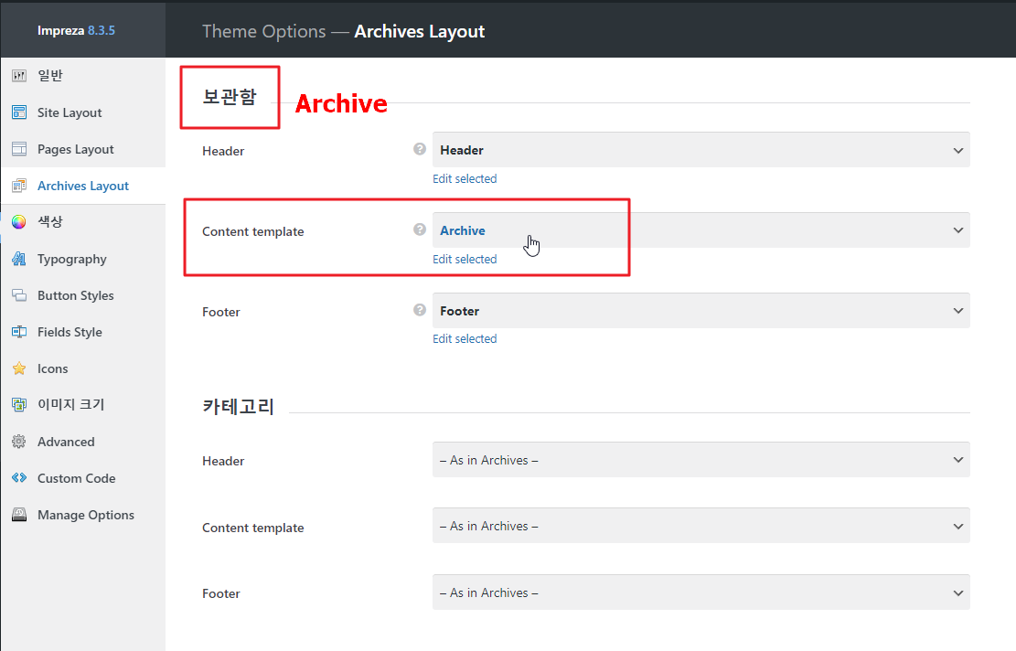Screen dimensions: 1016x651
Task: Click the Custom Code brackets icon
Action: (19, 478)
